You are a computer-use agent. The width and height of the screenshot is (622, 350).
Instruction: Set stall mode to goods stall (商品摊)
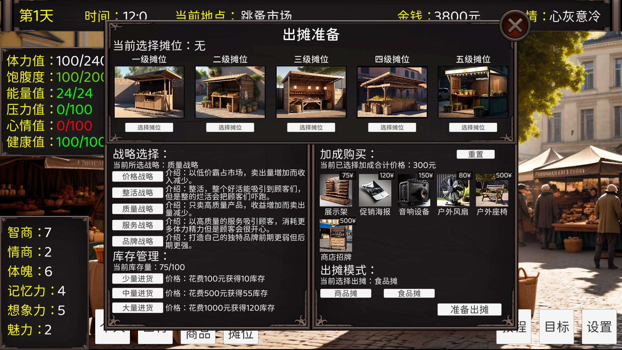tap(346, 293)
